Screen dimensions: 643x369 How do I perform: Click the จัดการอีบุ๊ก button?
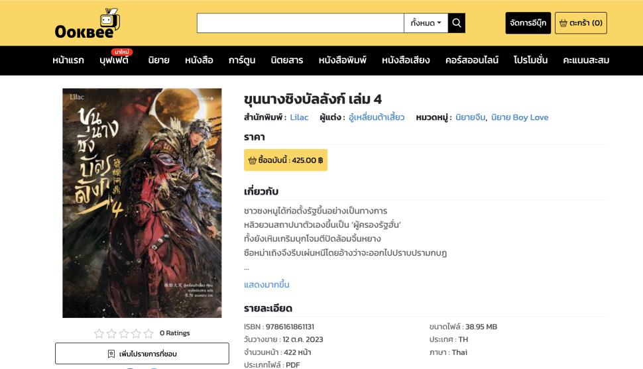coord(528,23)
